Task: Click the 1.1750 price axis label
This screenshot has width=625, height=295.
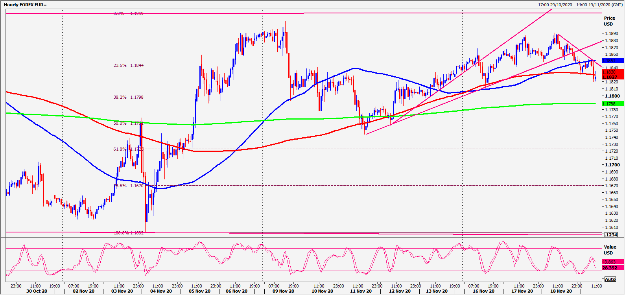Action: 611,130
